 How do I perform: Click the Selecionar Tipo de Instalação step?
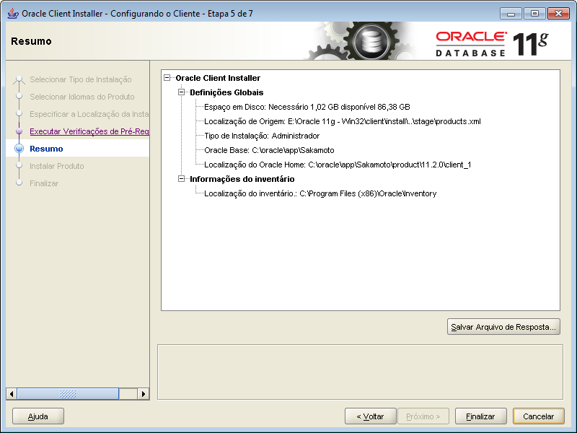click(x=81, y=79)
